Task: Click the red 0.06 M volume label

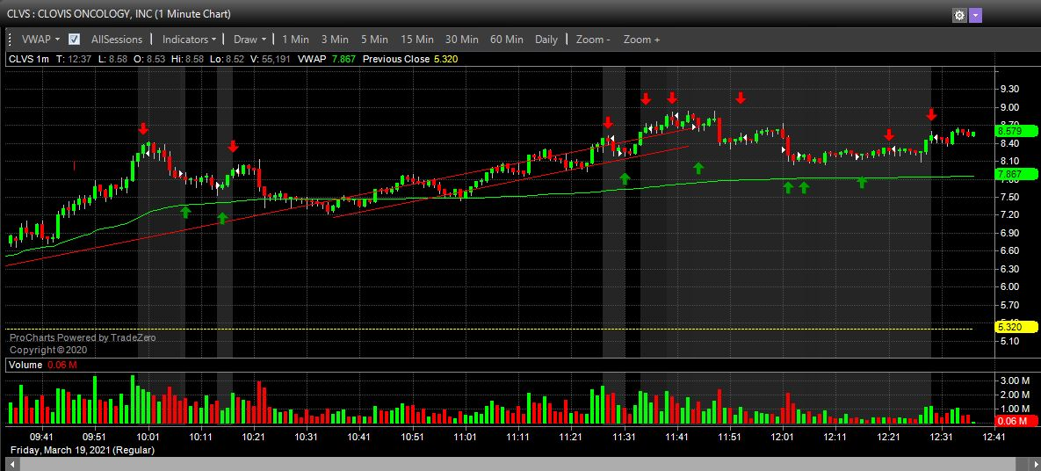Action: [x=1016, y=421]
